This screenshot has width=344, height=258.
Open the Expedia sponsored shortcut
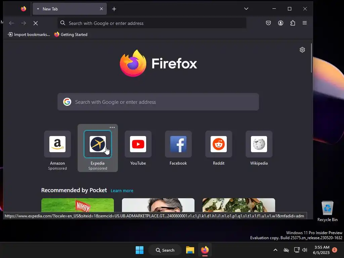click(x=98, y=144)
